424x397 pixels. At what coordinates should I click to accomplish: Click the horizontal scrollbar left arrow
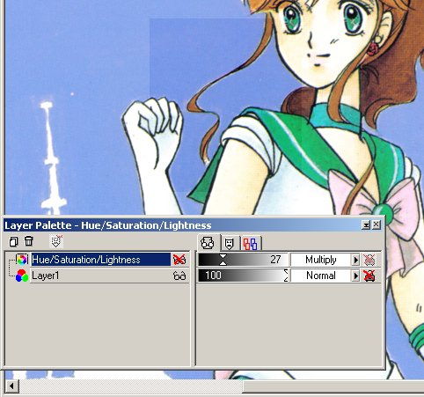(12, 386)
